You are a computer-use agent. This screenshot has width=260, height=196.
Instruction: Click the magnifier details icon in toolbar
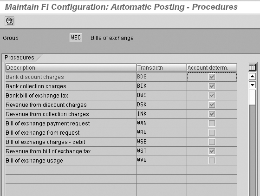pos(10,21)
